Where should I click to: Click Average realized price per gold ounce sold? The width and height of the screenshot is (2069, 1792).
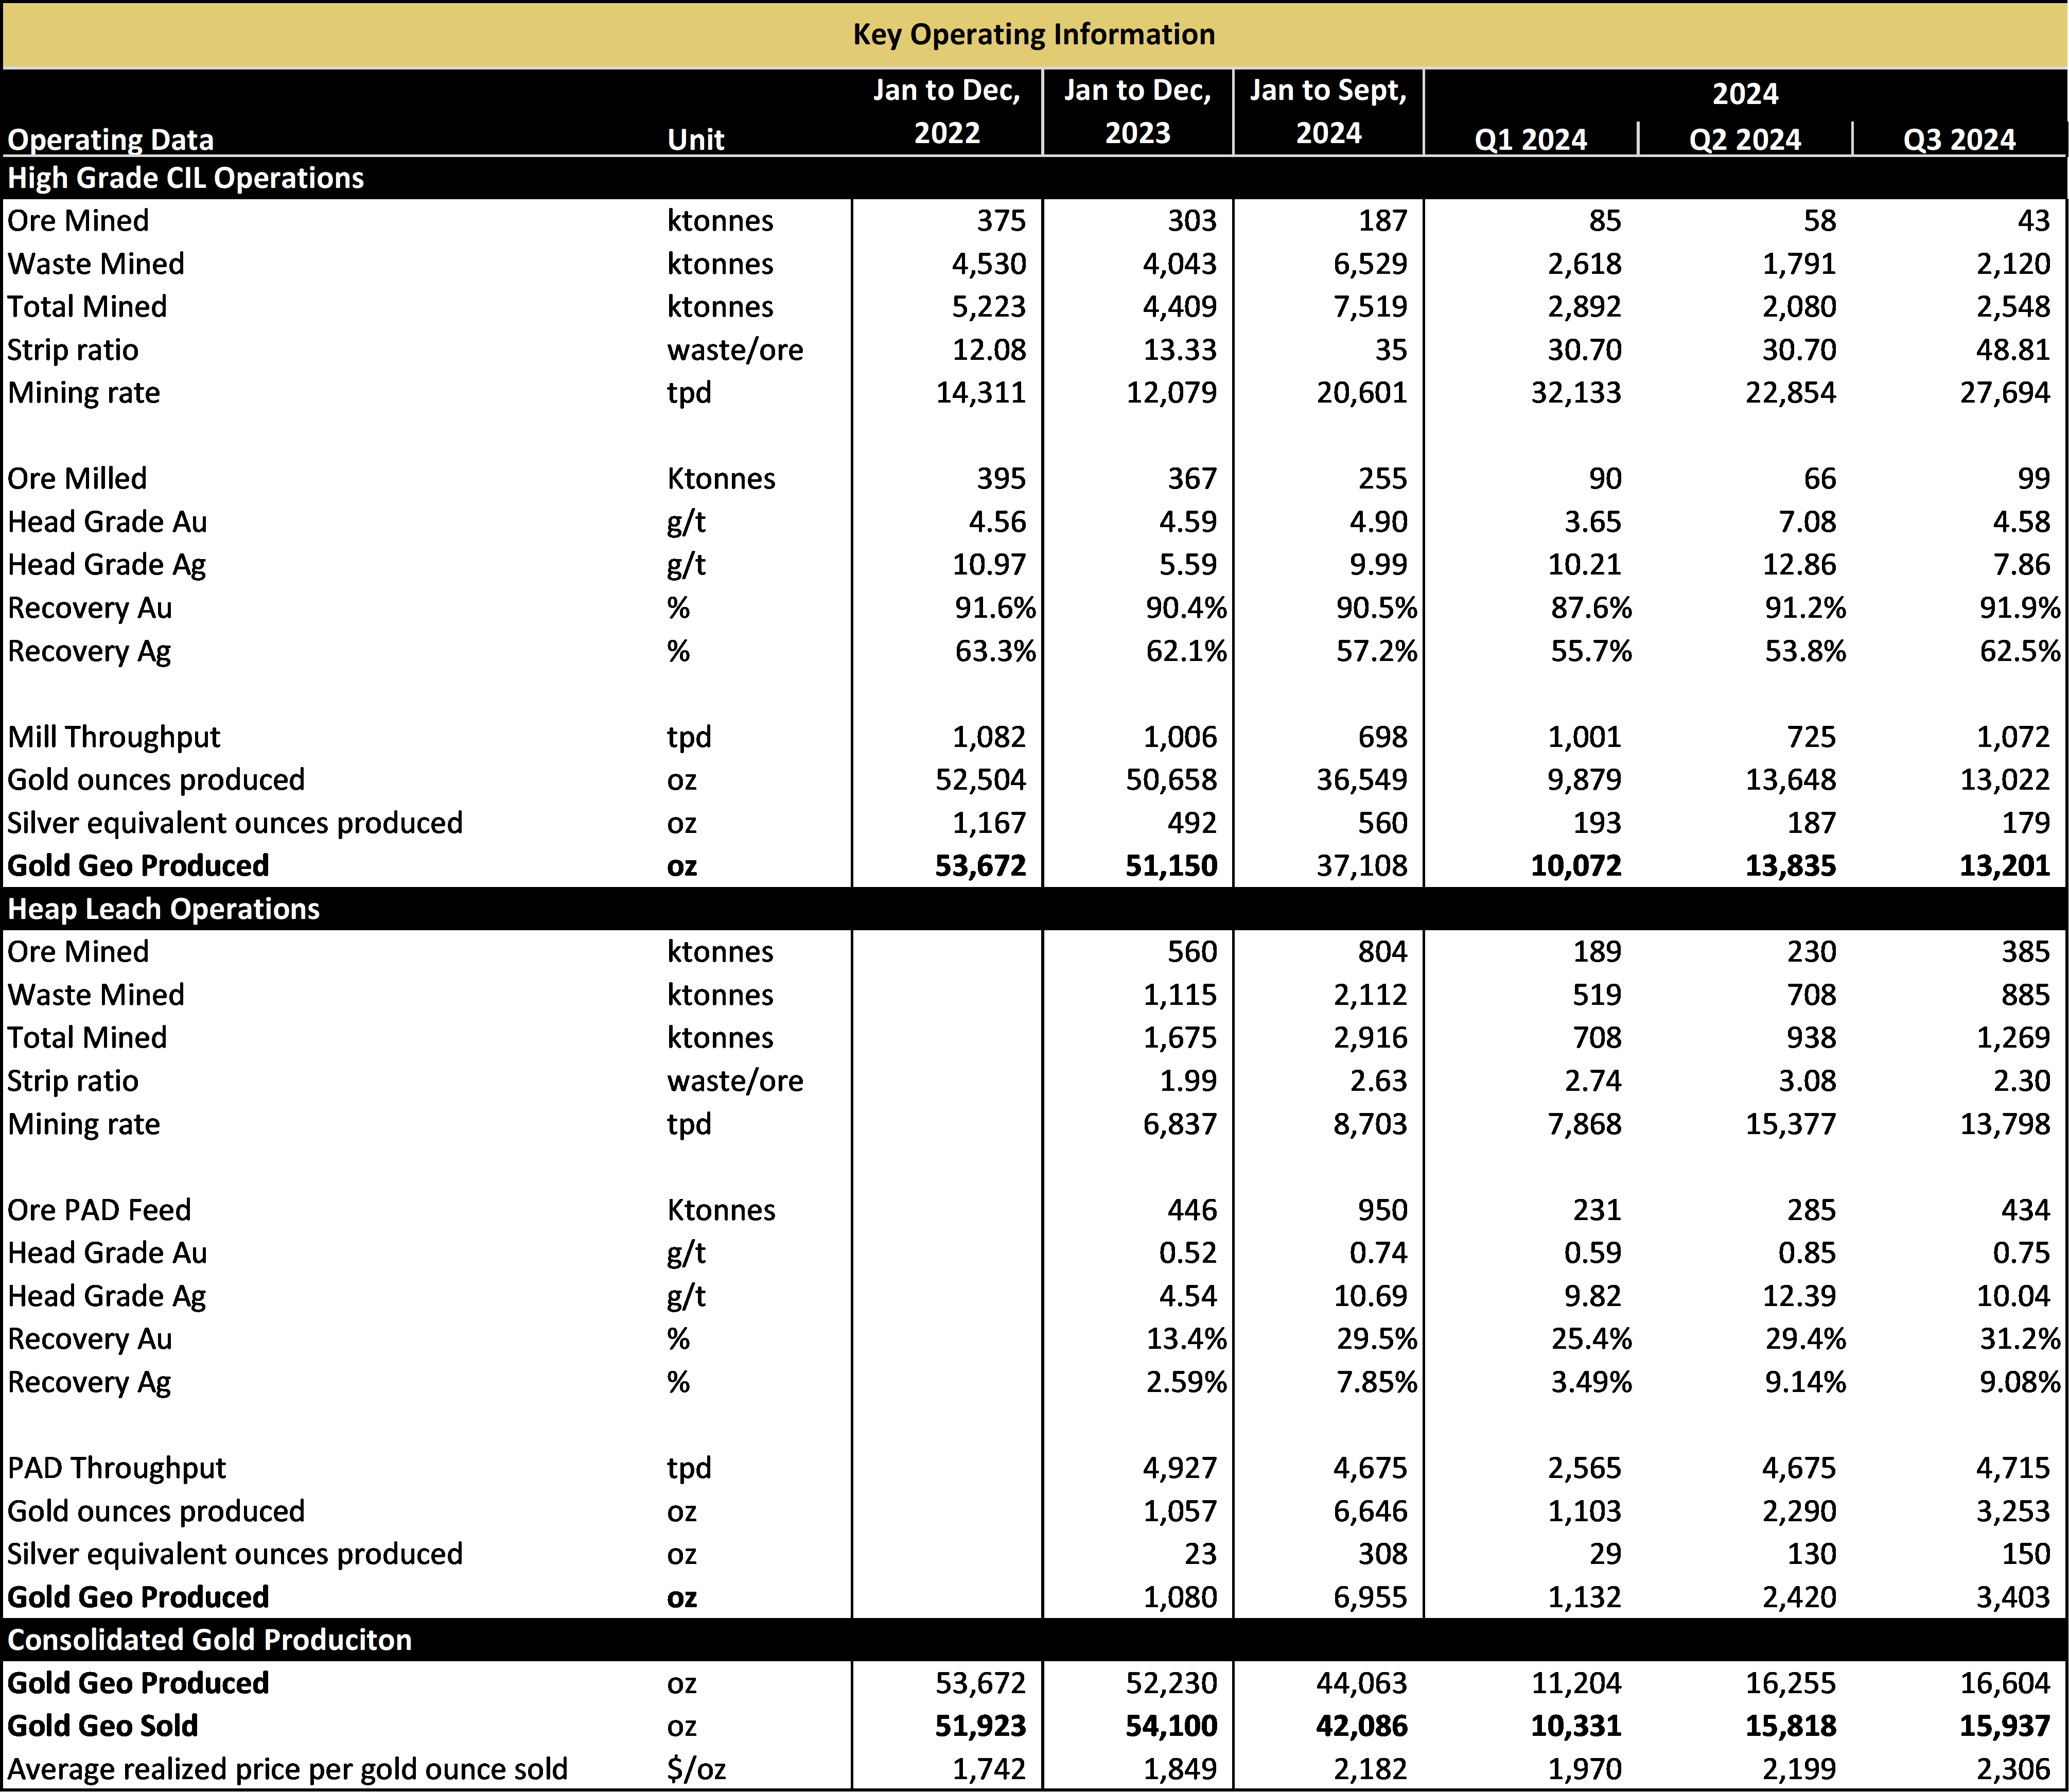click(x=288, y=1770)
